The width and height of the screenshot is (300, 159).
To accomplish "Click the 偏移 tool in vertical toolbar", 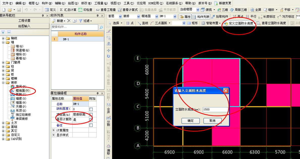I will [109, 149].
